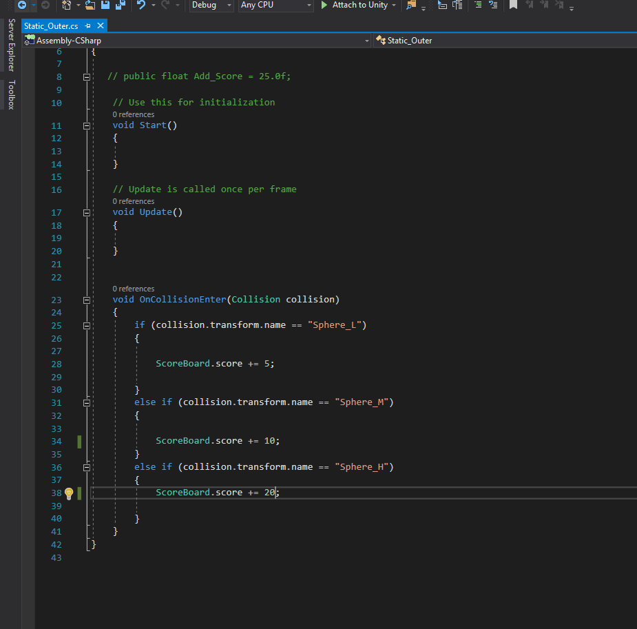Click the 0 references link above Update()

(x=134, y=201)
